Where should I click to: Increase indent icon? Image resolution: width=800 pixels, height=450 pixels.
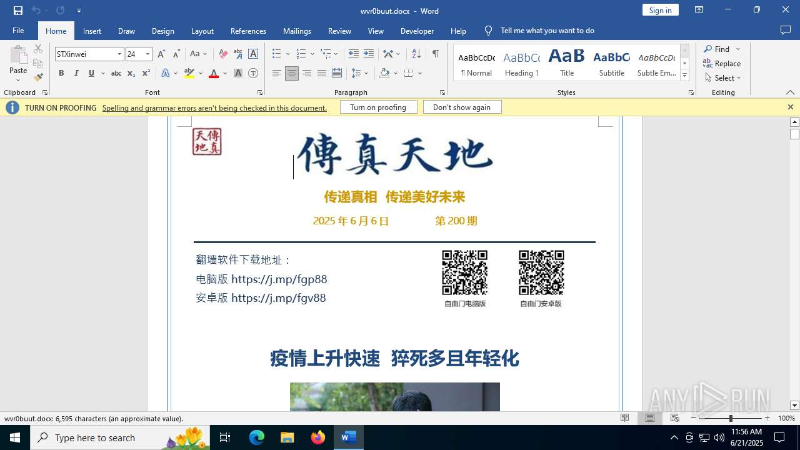(369, 54)
